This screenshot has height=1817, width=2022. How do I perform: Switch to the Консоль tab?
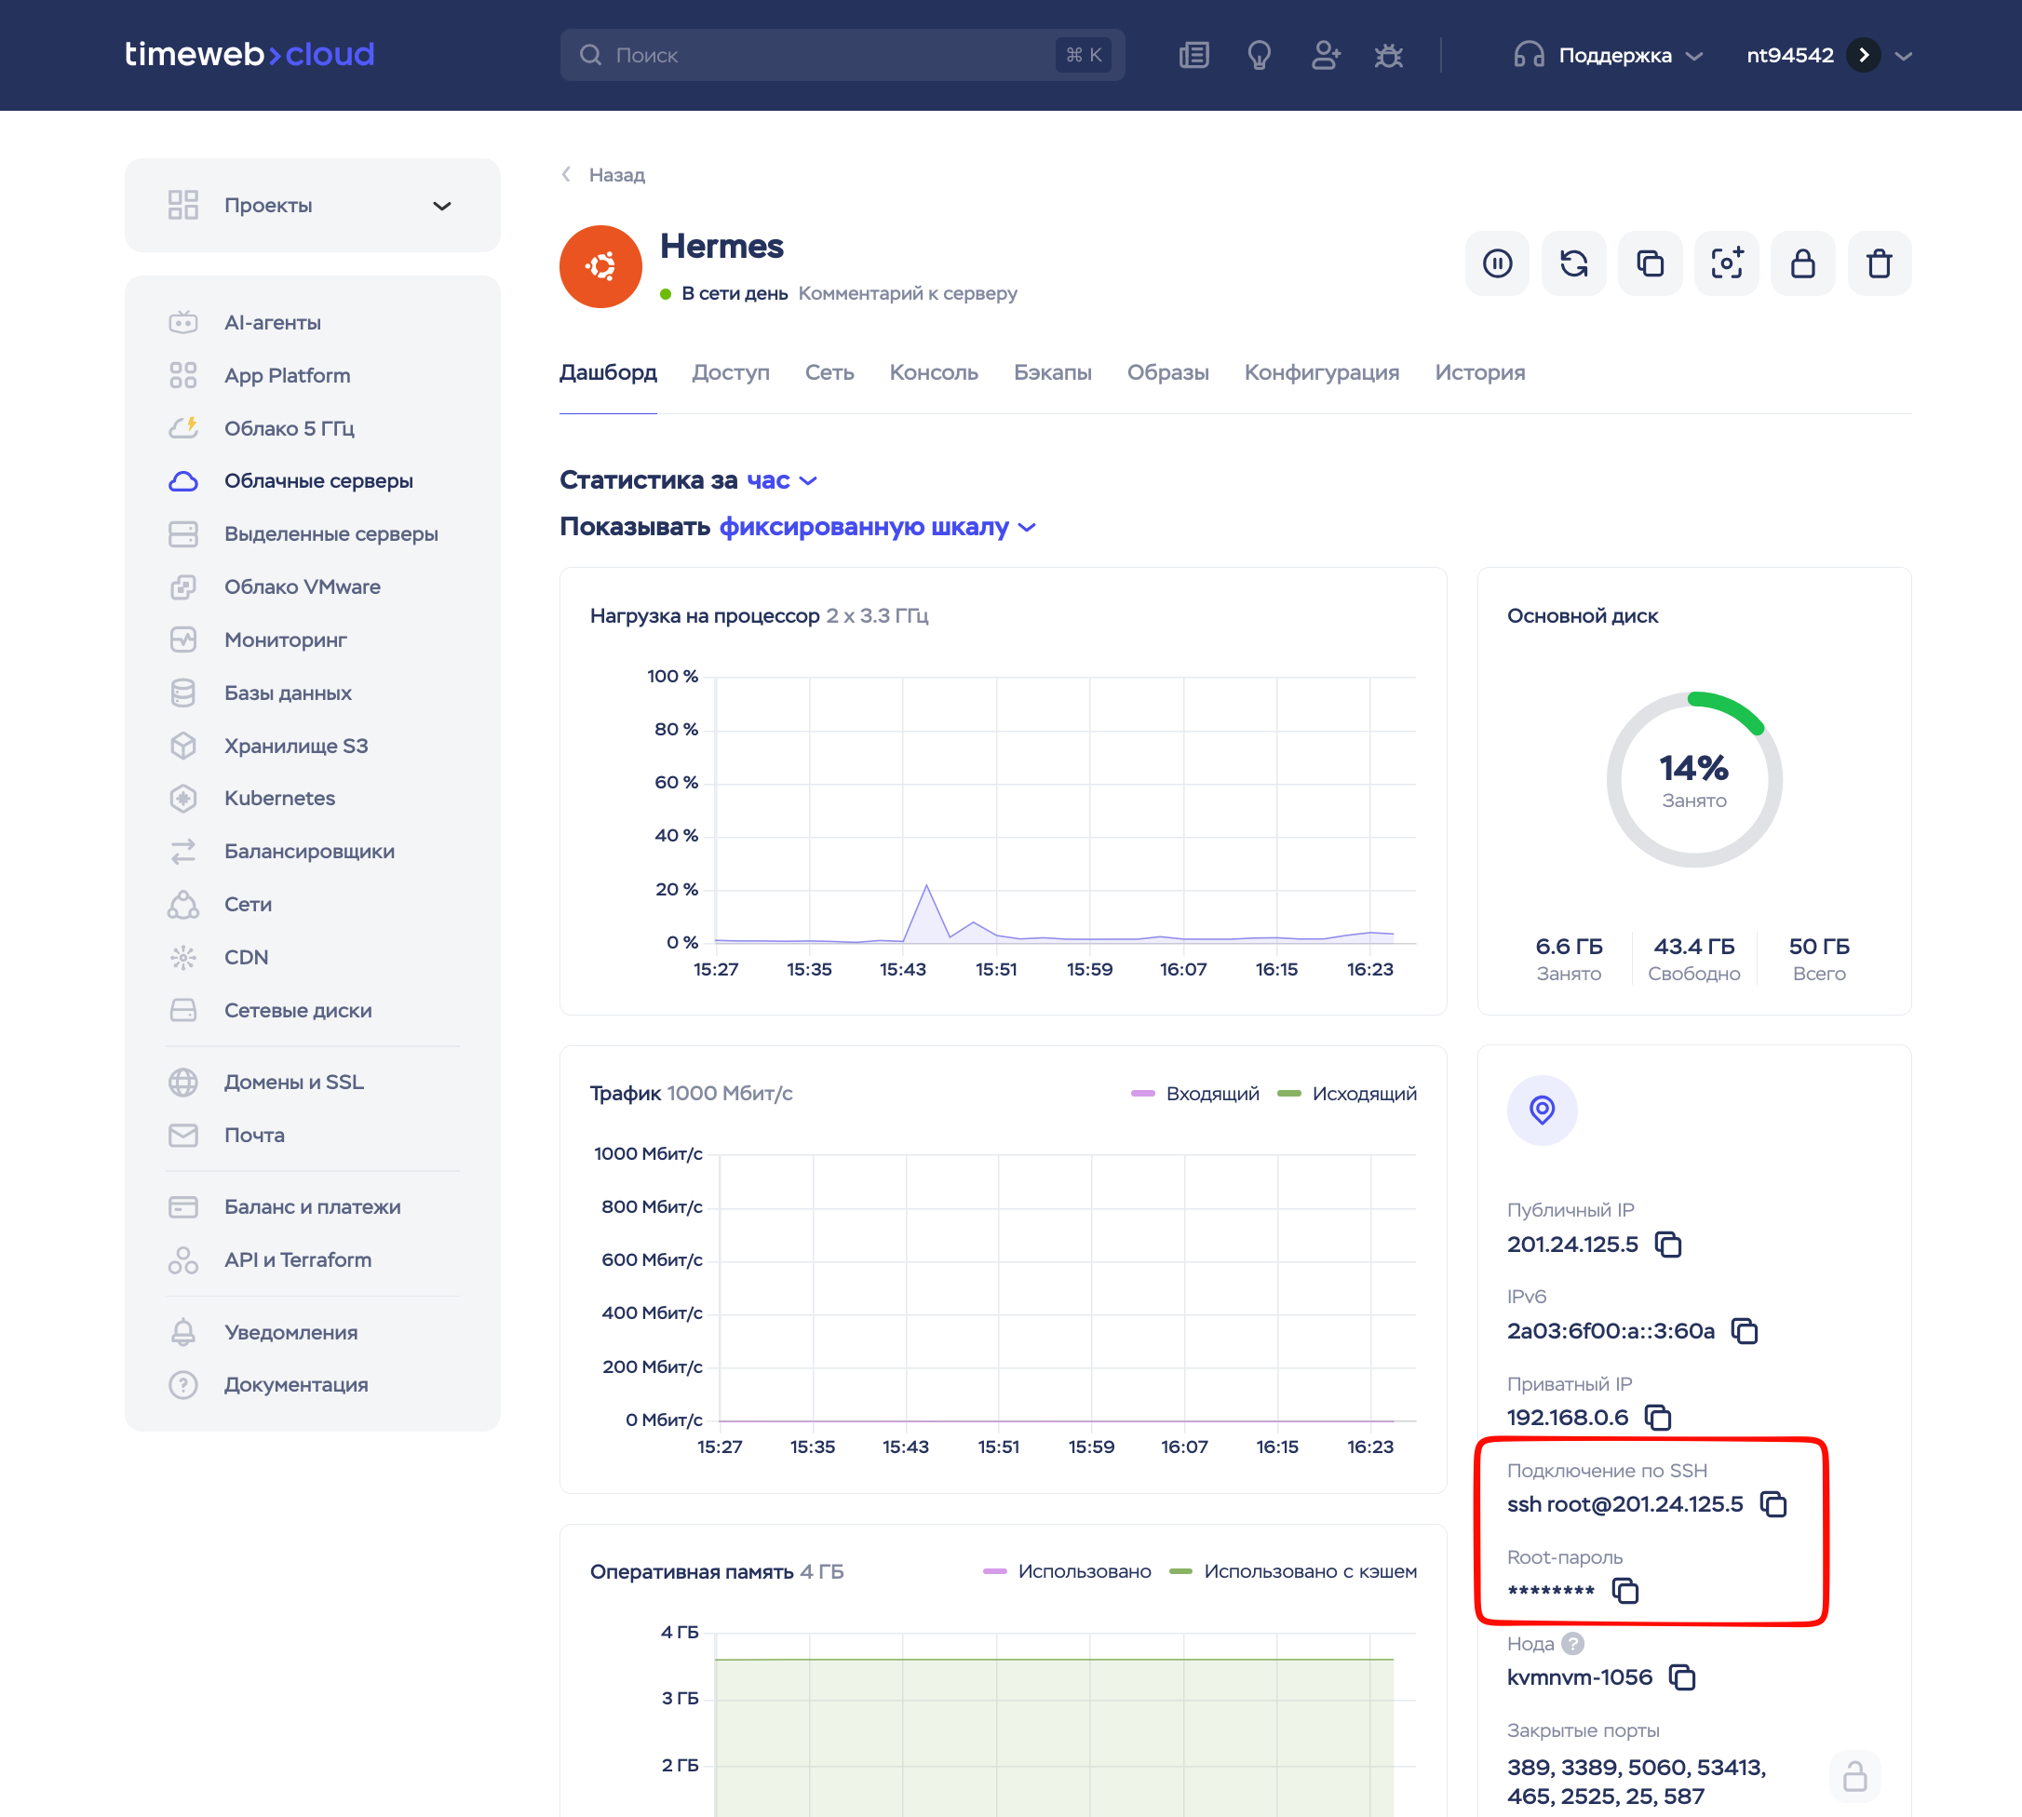(934, 372)
